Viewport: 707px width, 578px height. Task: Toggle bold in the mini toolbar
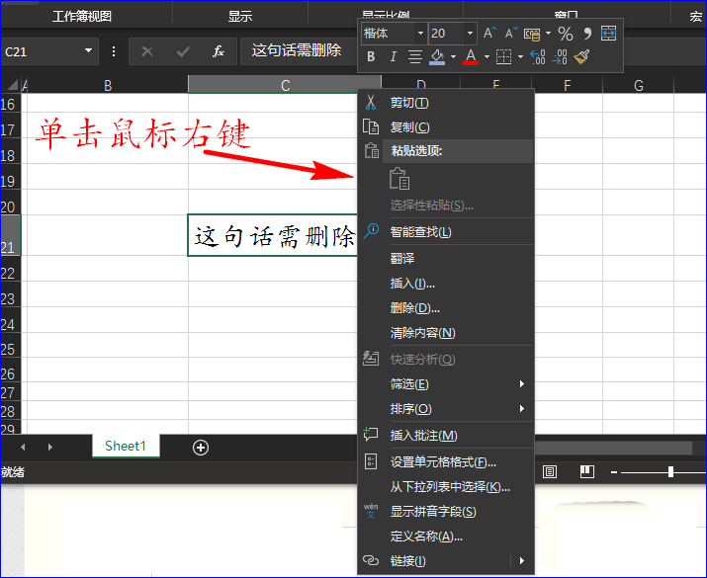click(x=371, y=57)
